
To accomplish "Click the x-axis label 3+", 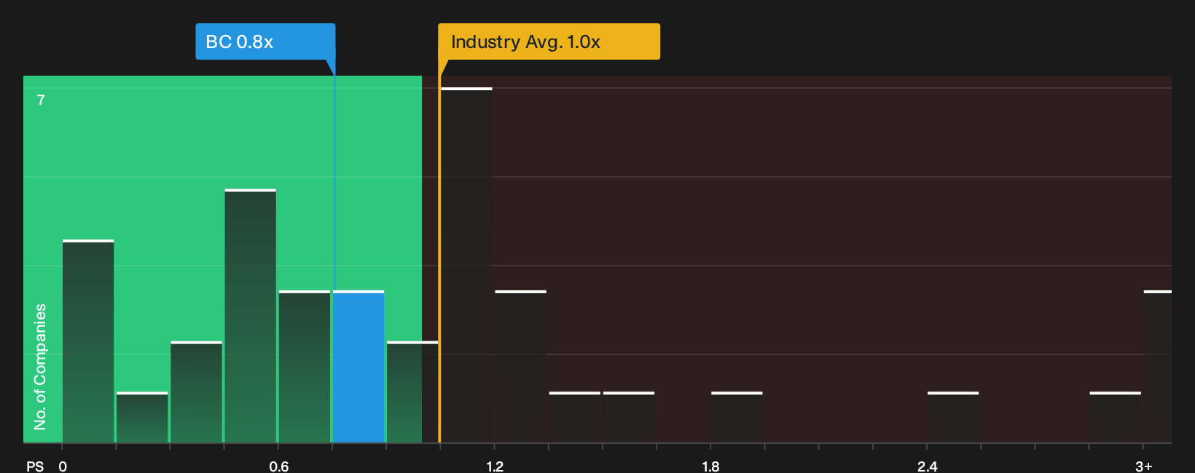I will click(x=1144, y=466).
